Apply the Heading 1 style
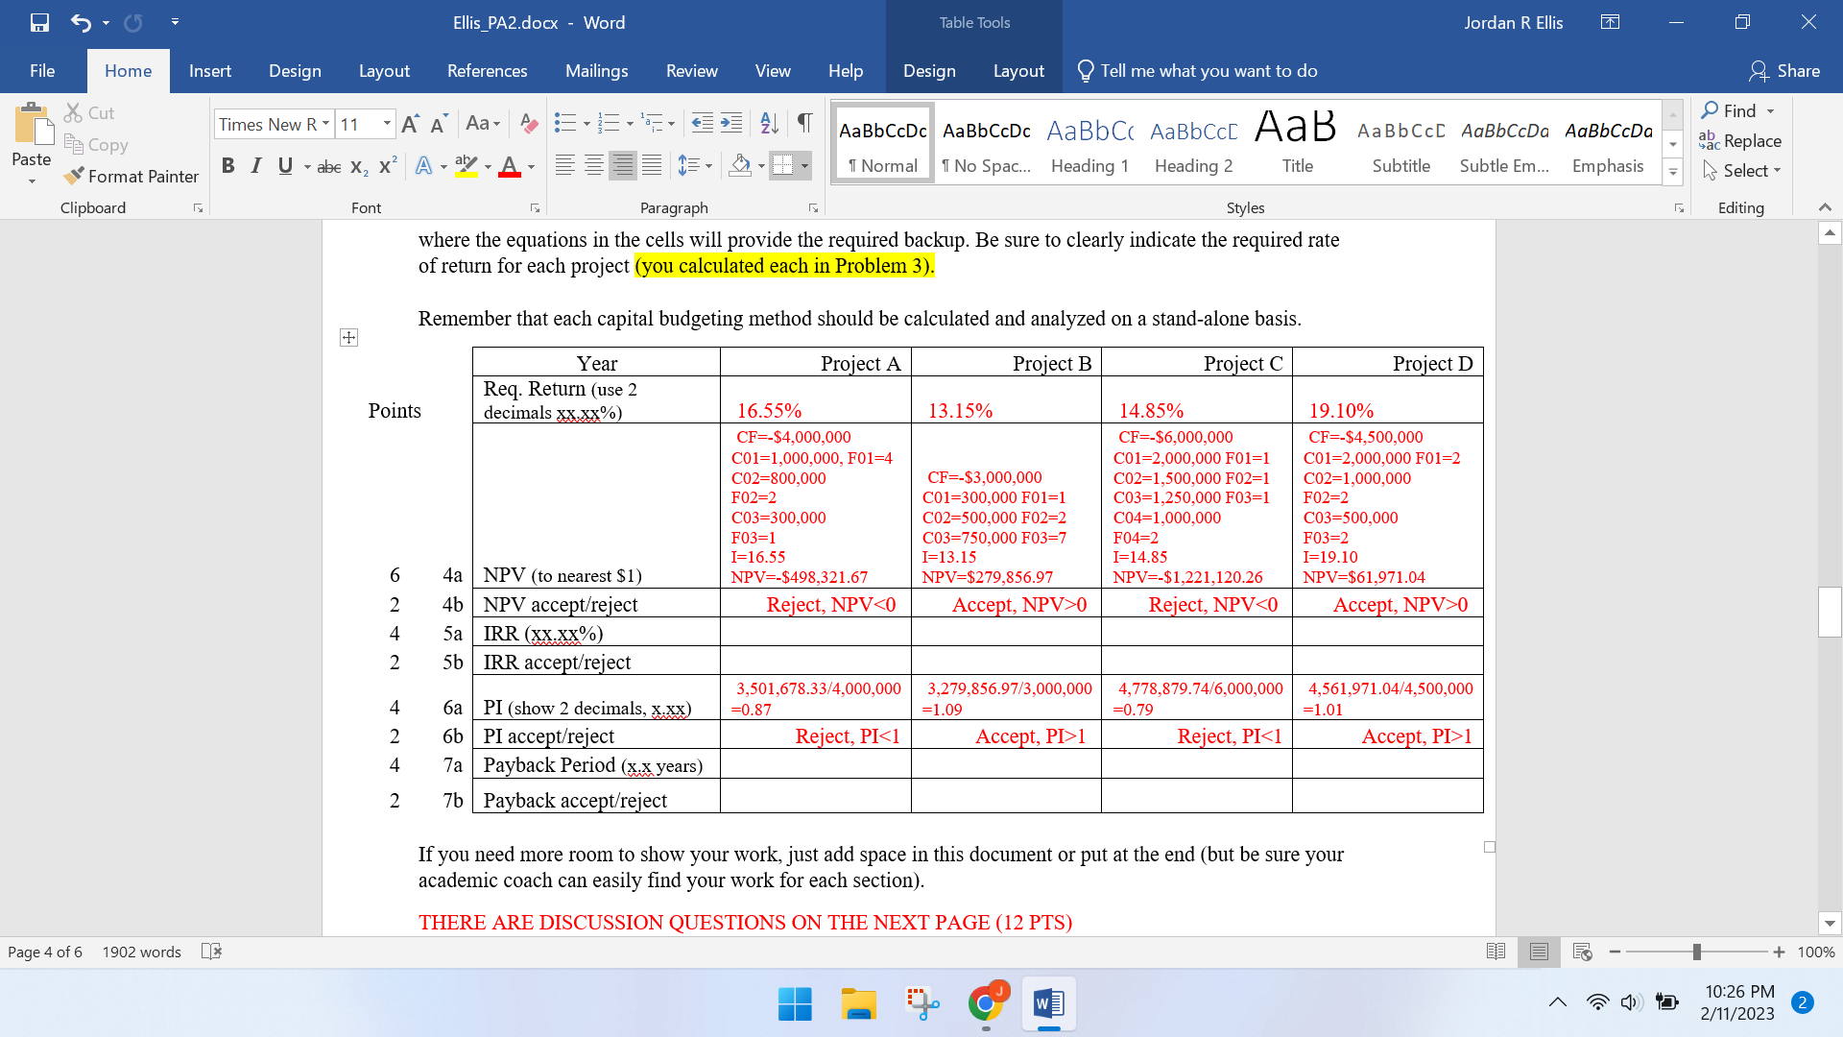 [1089, 142]
